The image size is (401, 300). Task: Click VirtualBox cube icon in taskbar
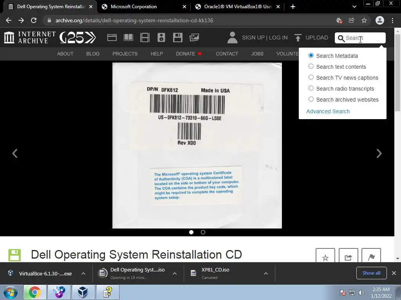[83, 292]
